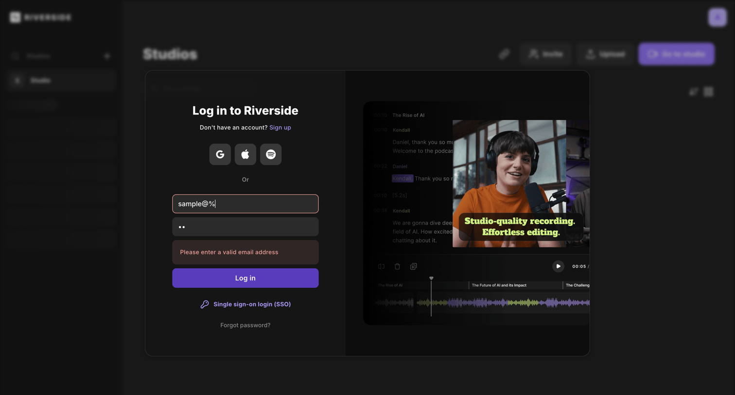Open the profile avatar in the top-right corner
Image resolution: width=735 pixels, height=395 pixels.
pyautogui.click(x=717, y=17)
